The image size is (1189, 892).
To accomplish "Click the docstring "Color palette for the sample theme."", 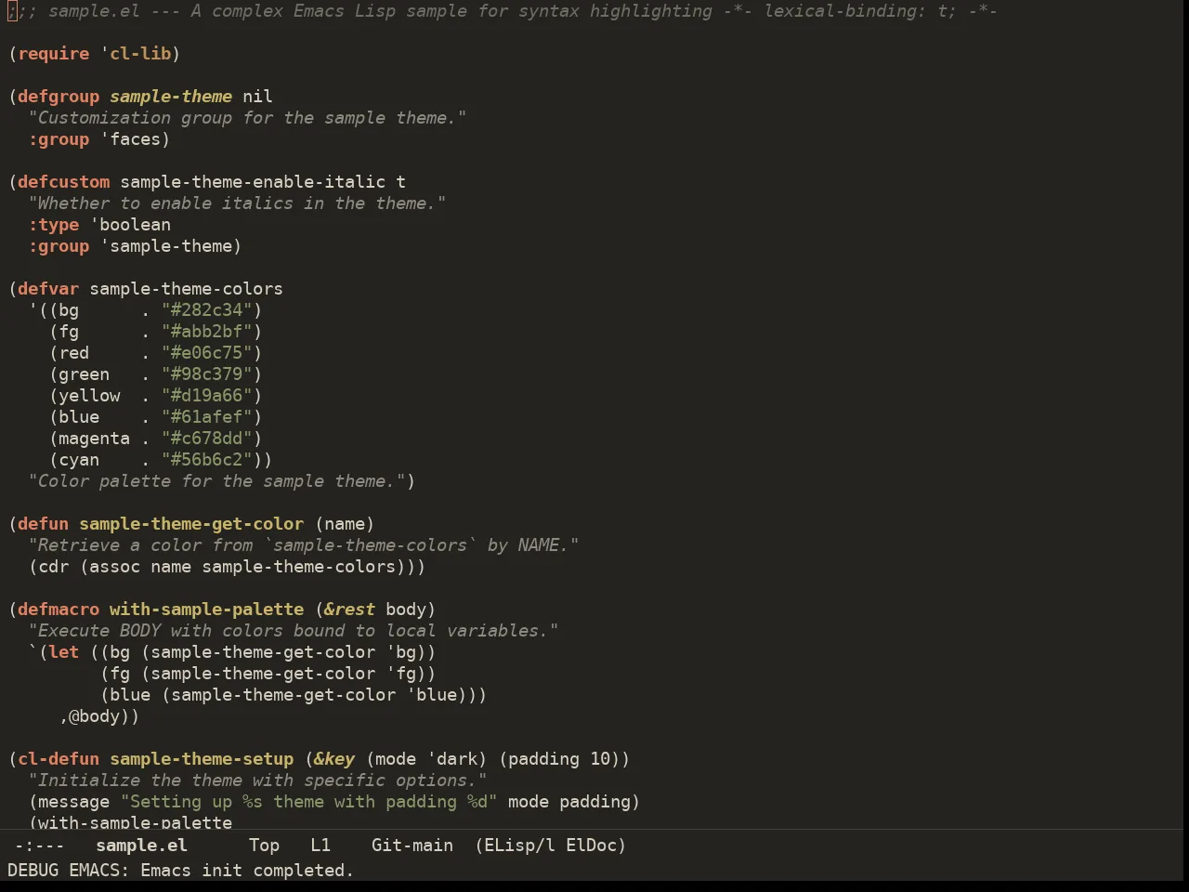I will tap(216, 481).
